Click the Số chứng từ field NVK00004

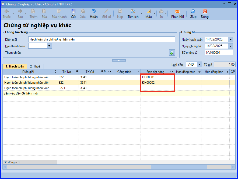(219, 53)
